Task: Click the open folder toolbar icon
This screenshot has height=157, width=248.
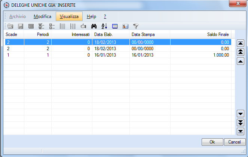Action: 10,26
